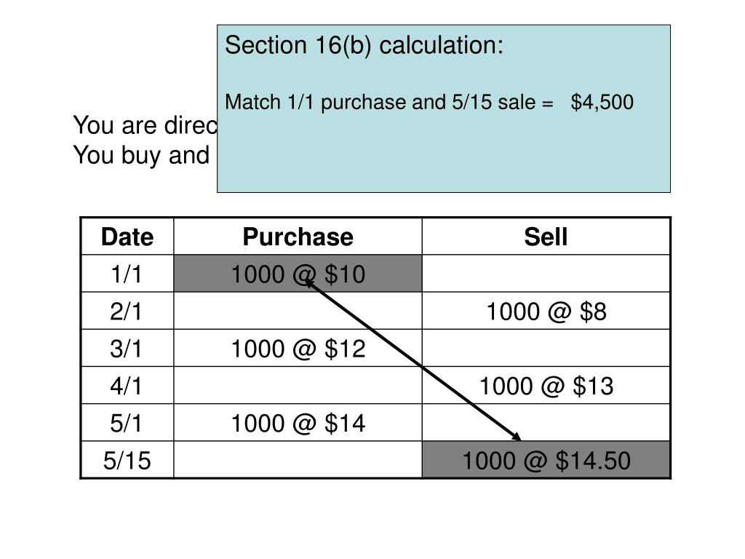Click the 2/1 date cell
Viewport: 745px width, 559px height.
(127, 311)
